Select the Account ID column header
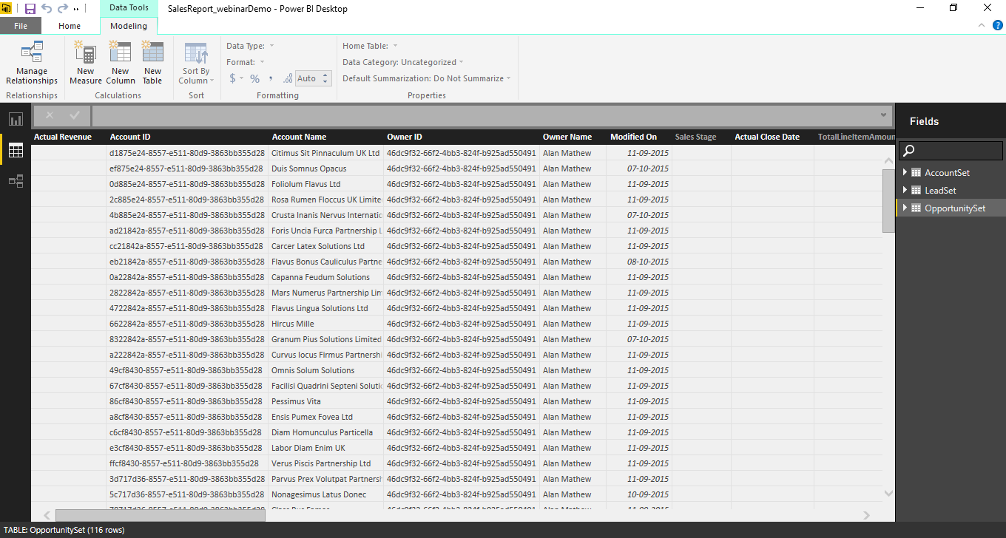 point(186,137)
